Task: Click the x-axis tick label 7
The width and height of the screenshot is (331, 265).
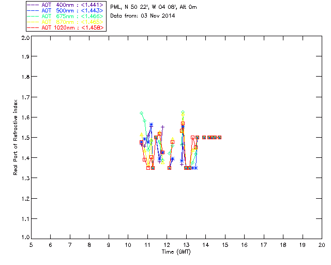Action: point(70,245)
